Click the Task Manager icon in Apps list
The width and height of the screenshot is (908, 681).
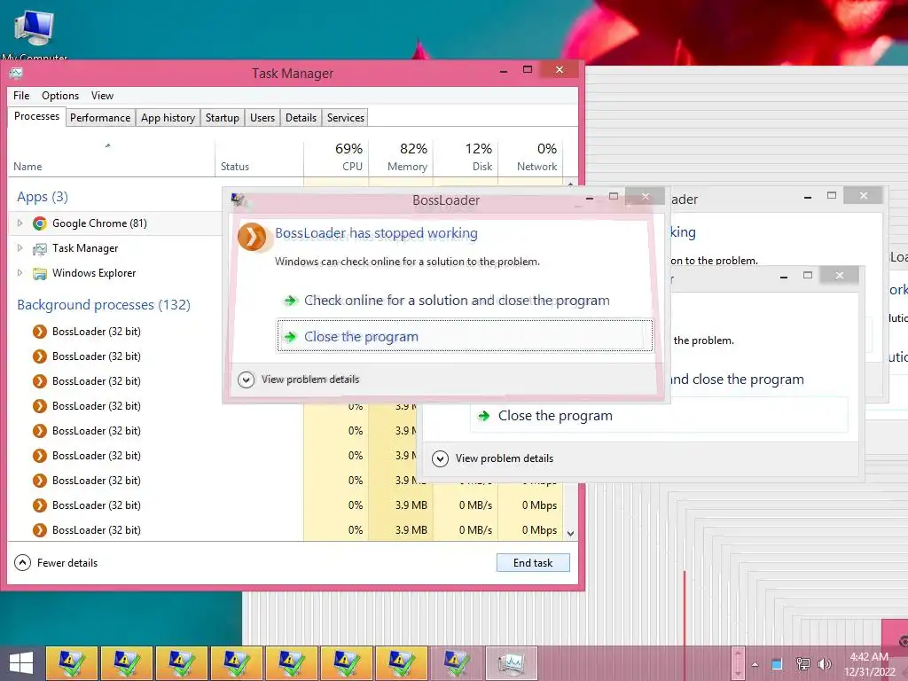click(39, 248)
